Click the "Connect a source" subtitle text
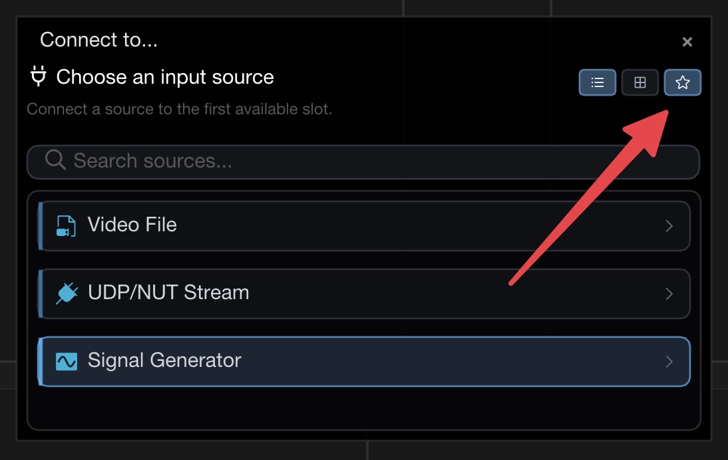Screen dimensions: 728x460 coord(179,108)
